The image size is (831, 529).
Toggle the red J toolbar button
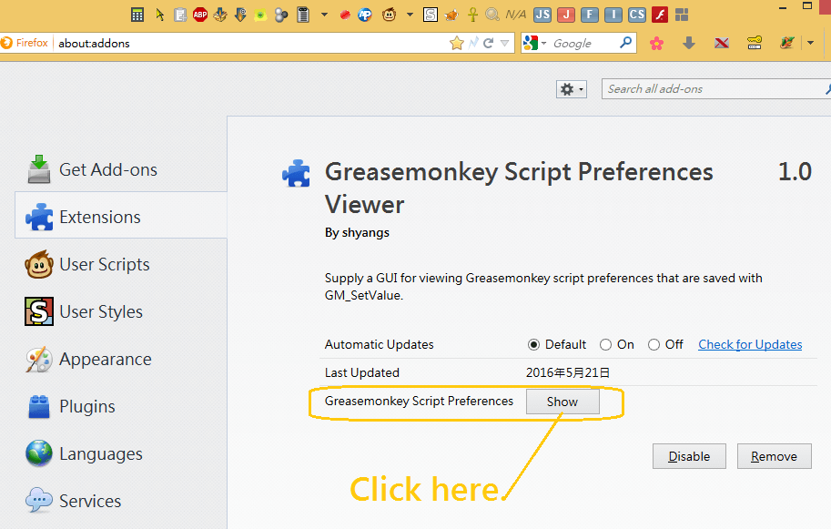click(566, 15)
